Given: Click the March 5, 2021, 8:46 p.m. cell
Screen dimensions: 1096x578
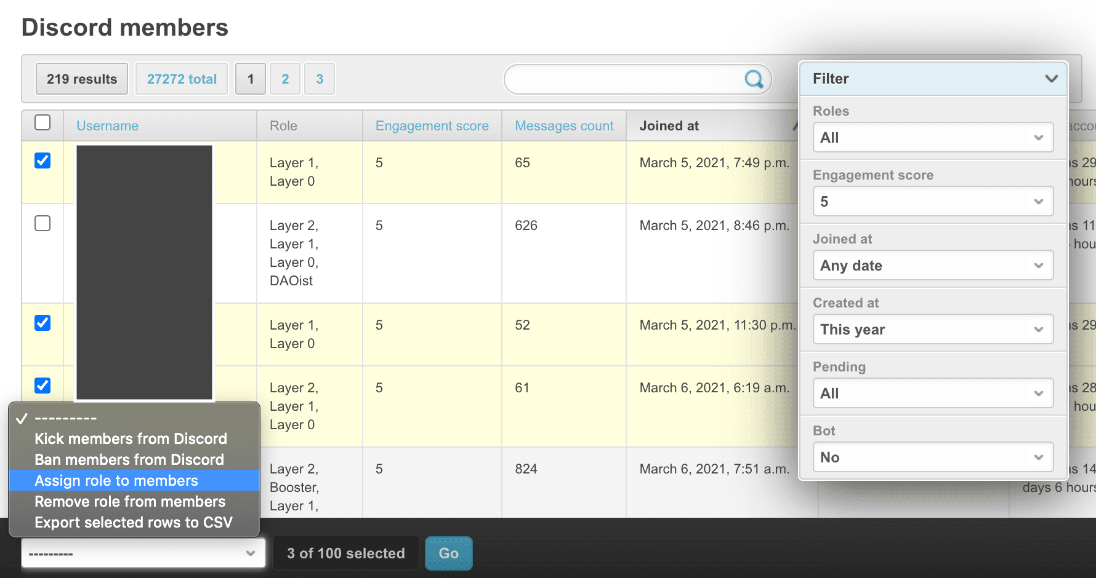Looking at the screenshot, I should [714, 226].
